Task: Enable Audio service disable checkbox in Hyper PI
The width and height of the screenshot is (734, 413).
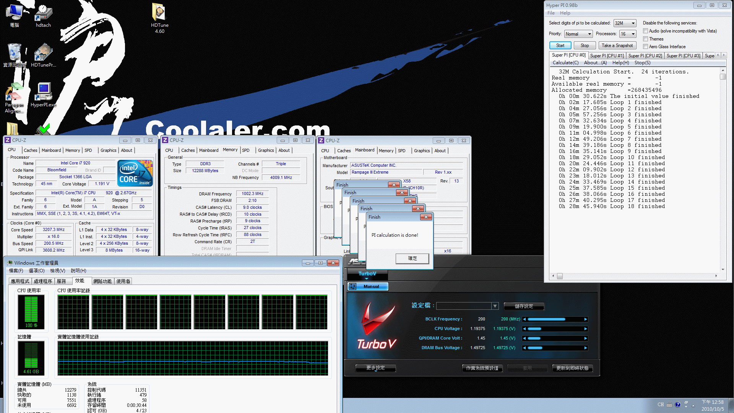Action: (x=645, y=31)
